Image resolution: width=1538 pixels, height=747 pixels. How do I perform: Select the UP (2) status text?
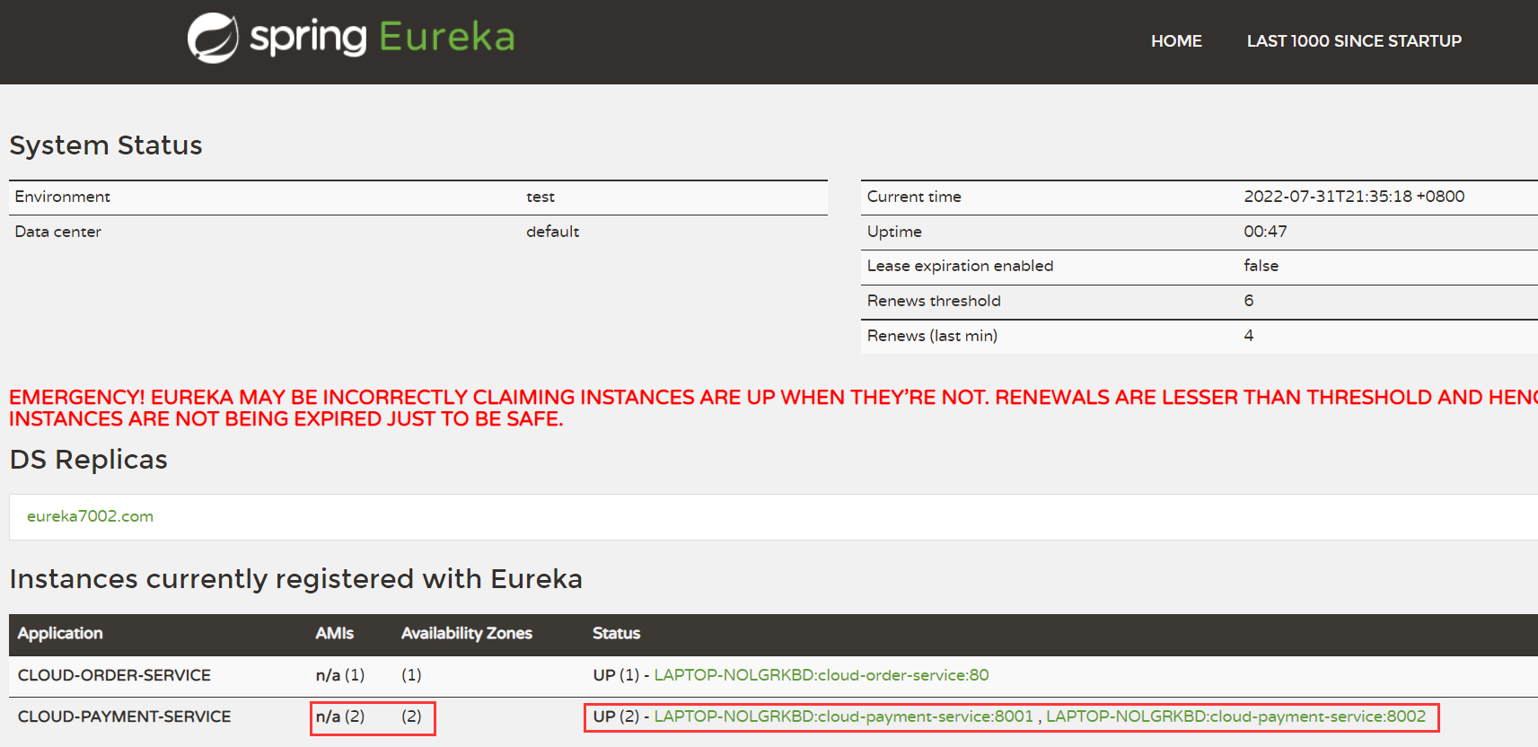click(616, 716)
